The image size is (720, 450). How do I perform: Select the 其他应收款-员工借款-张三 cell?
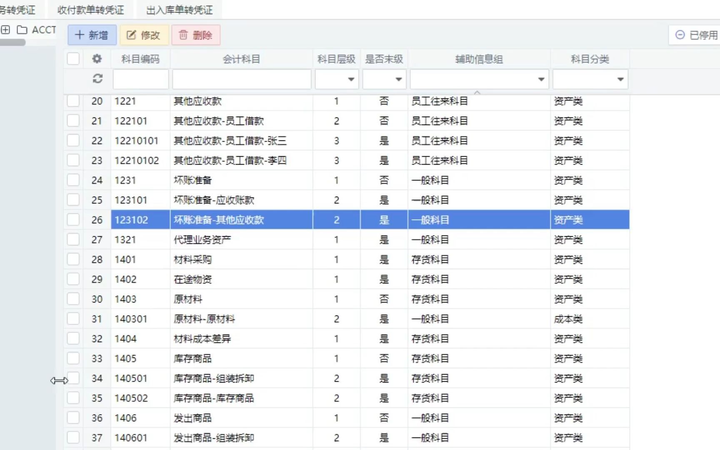pyautogui.click(x=242, y=140)
